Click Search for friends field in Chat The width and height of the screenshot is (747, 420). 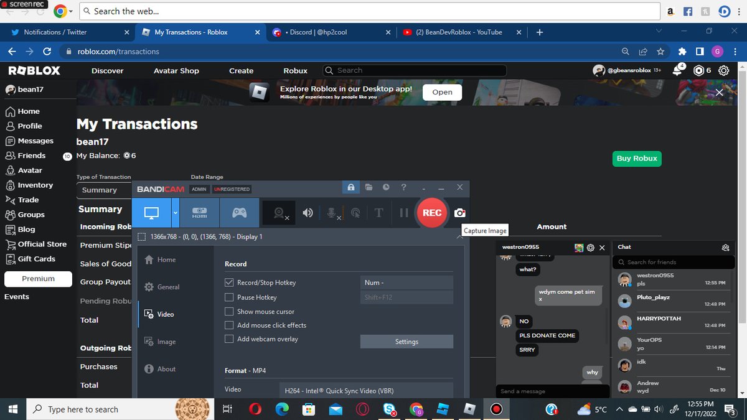coord(673,262)
